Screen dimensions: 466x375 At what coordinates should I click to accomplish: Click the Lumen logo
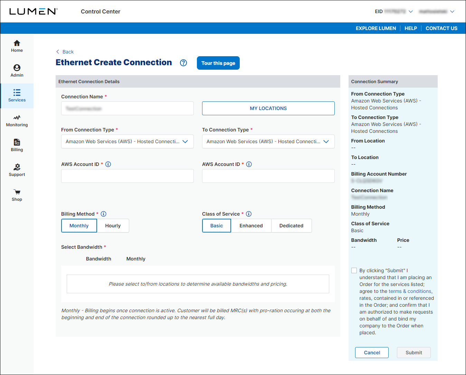[33, 11]
